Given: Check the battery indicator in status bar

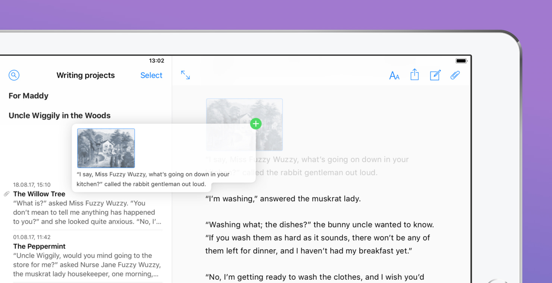Looking at the screenshot, I should [461, 61].
